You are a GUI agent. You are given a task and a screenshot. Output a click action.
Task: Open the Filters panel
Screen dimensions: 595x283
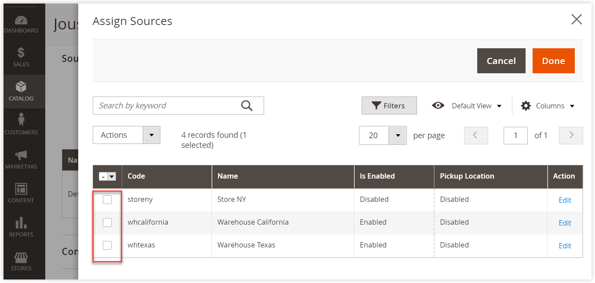coord(389,105)
